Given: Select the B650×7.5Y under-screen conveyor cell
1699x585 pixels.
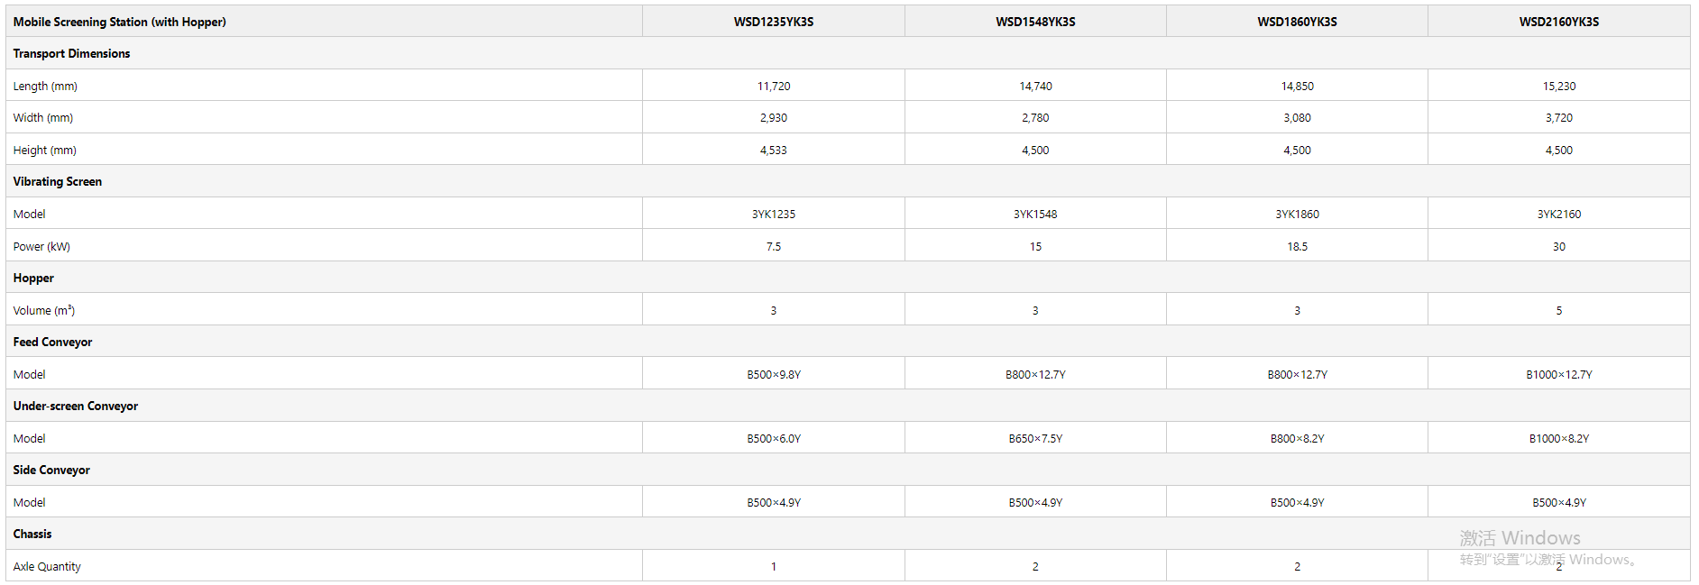Looking at the screenshot, I should click(x=1035, y=438).
